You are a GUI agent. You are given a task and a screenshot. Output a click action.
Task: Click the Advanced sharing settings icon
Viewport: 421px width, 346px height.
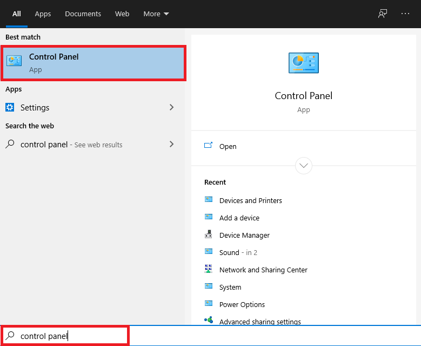[209, 321]
